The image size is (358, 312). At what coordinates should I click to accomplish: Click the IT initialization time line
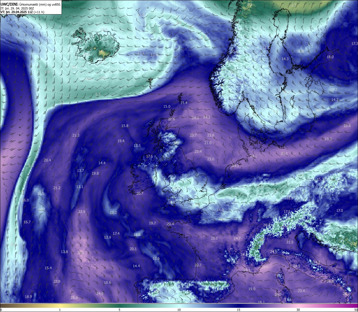click(17, 8)
